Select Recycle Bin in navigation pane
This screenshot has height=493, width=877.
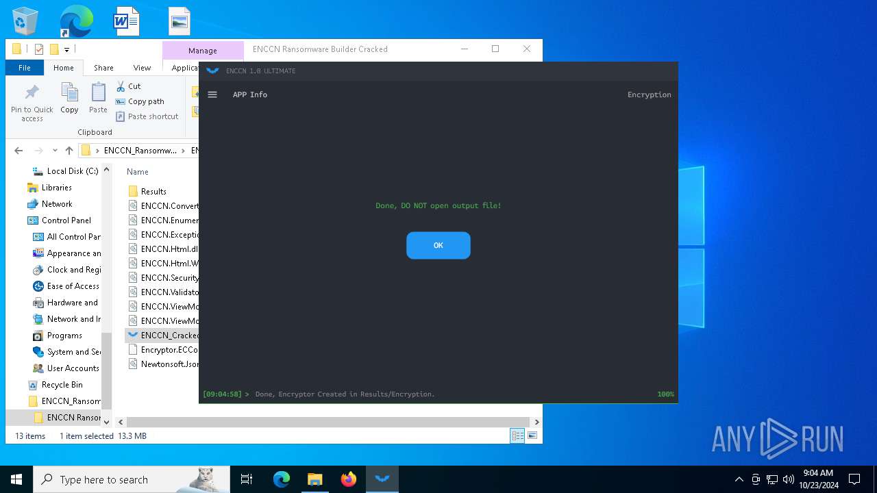tap(55, 385)
